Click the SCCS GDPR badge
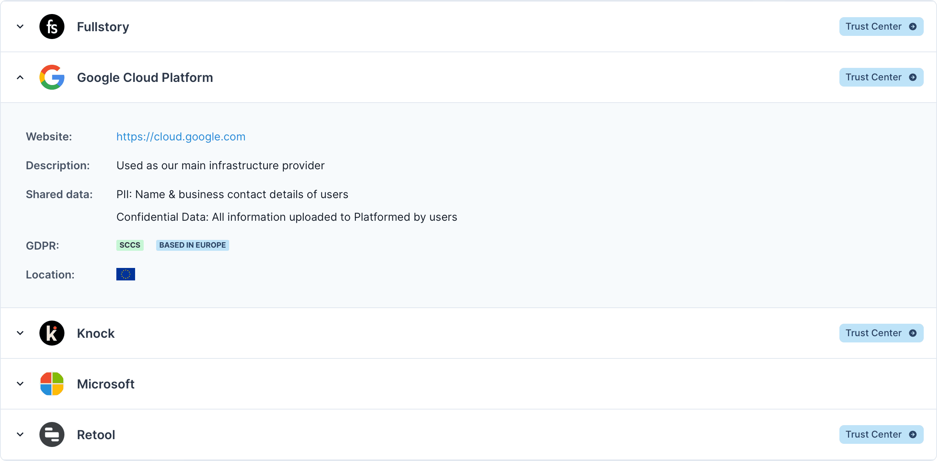The image size is (937, 461). click(x=130, y=245)
